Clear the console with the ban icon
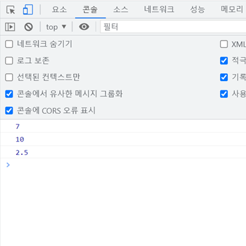The height and width of the screenshot is (246, 246). (29, 27)
